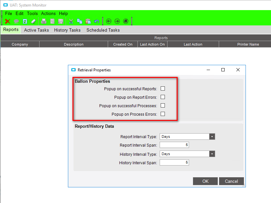Sort by Description column header
This screenshot has width=271, height=203.
point(73,44)
